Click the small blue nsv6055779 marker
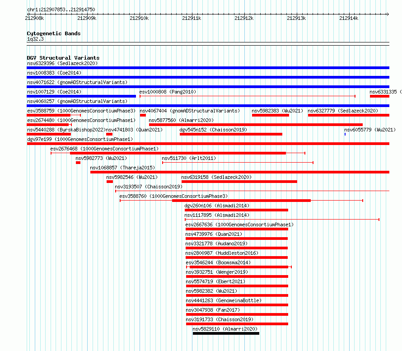 tap(345, 134)
